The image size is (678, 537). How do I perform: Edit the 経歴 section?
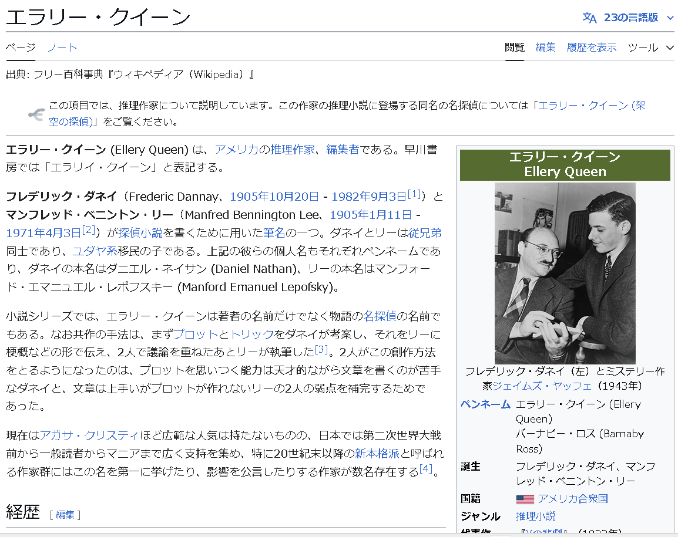coord(65,515)
